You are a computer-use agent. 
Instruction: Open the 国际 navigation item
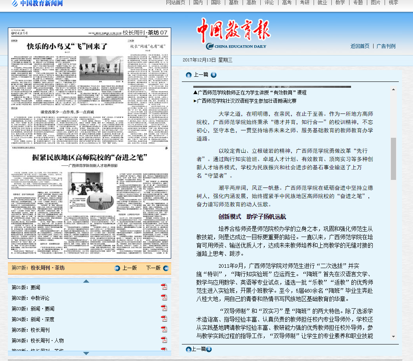[216, 3]
